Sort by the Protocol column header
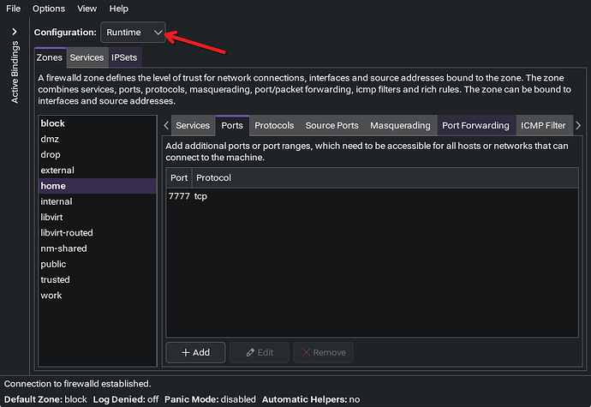591x407 pixels. pos(213,177)
